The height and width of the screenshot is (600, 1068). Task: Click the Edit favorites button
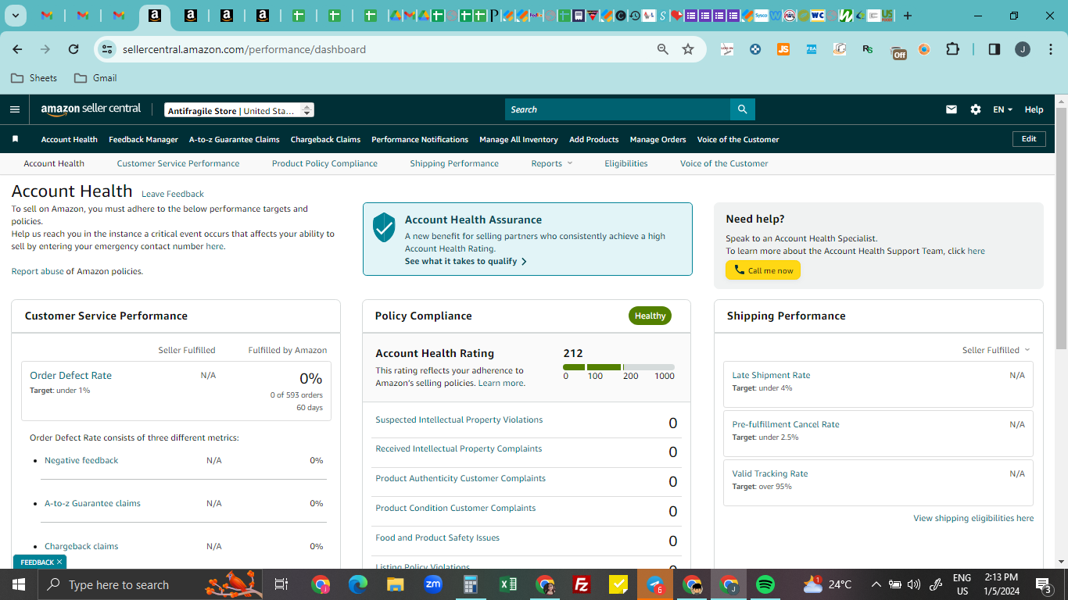(1029, 139)
